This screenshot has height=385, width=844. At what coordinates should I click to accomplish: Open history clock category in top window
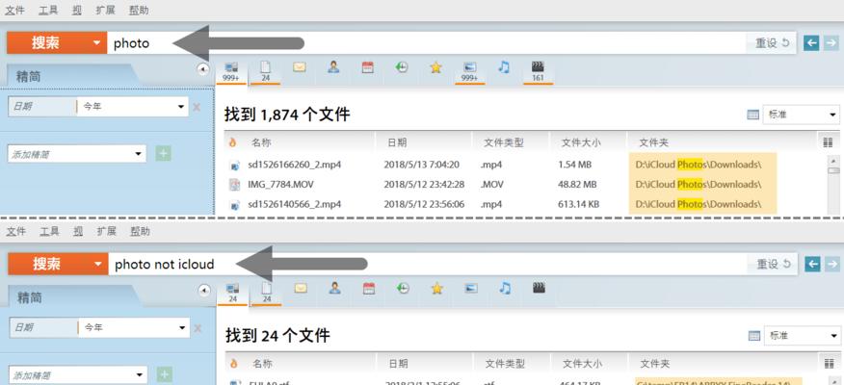coord(402,67)
